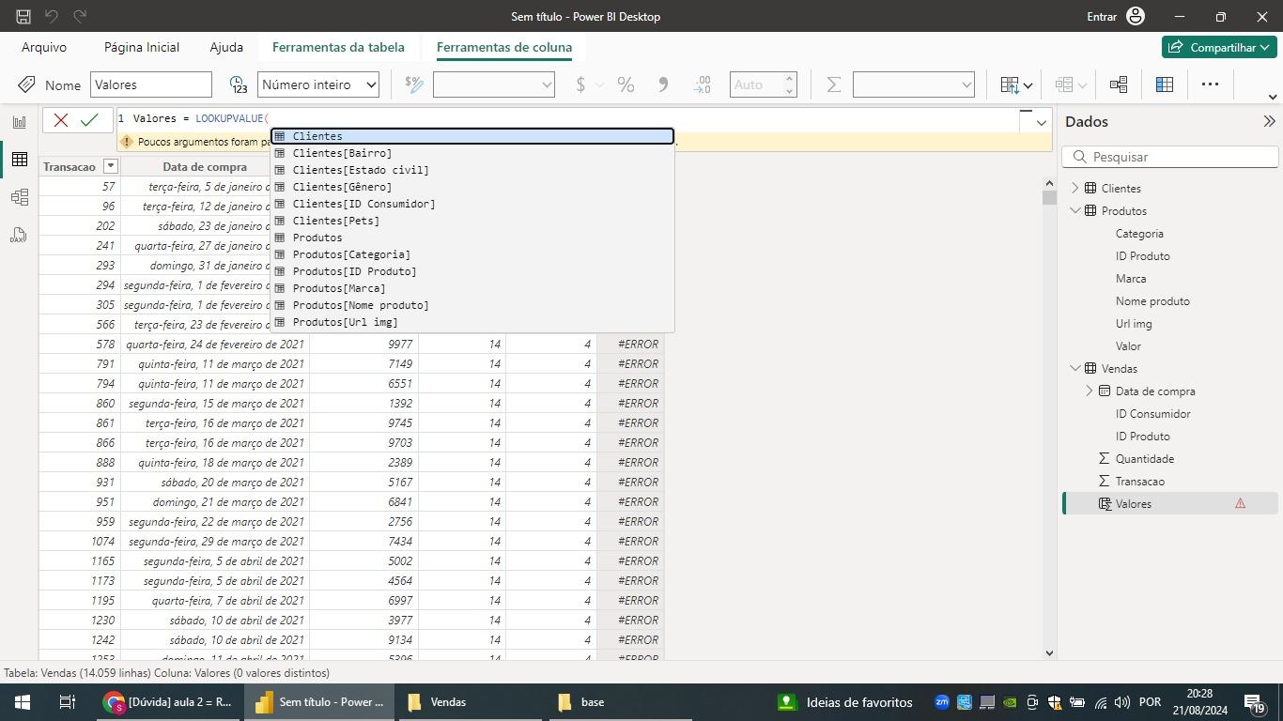Click the Data de compra column header
1283x721 pixels.
click(204, 166)
